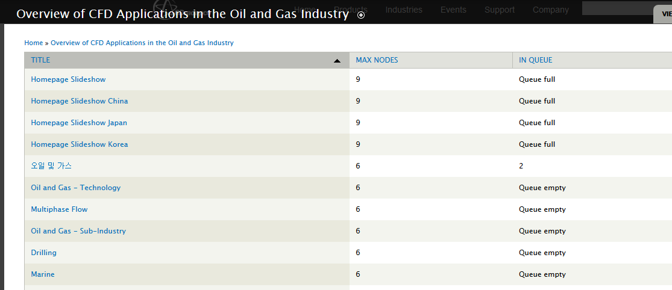Open the Company menu item
672x290 pixels.
[550, 10]
